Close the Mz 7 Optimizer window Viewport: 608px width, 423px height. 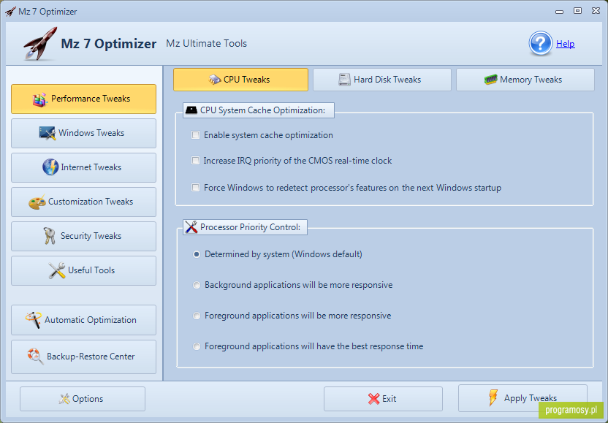(596, 11)
